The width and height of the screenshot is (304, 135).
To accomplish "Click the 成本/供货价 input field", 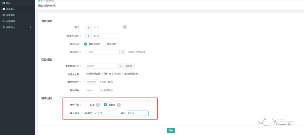I will point(106,36).
